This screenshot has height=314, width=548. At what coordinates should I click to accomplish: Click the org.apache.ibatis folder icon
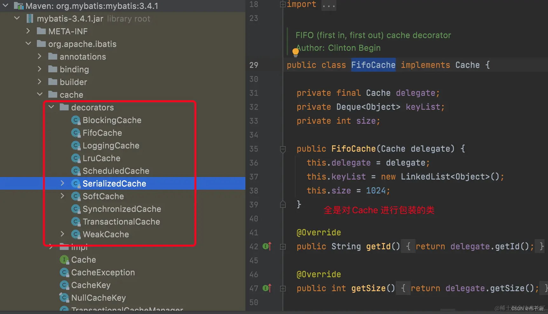tap(41, 44)
